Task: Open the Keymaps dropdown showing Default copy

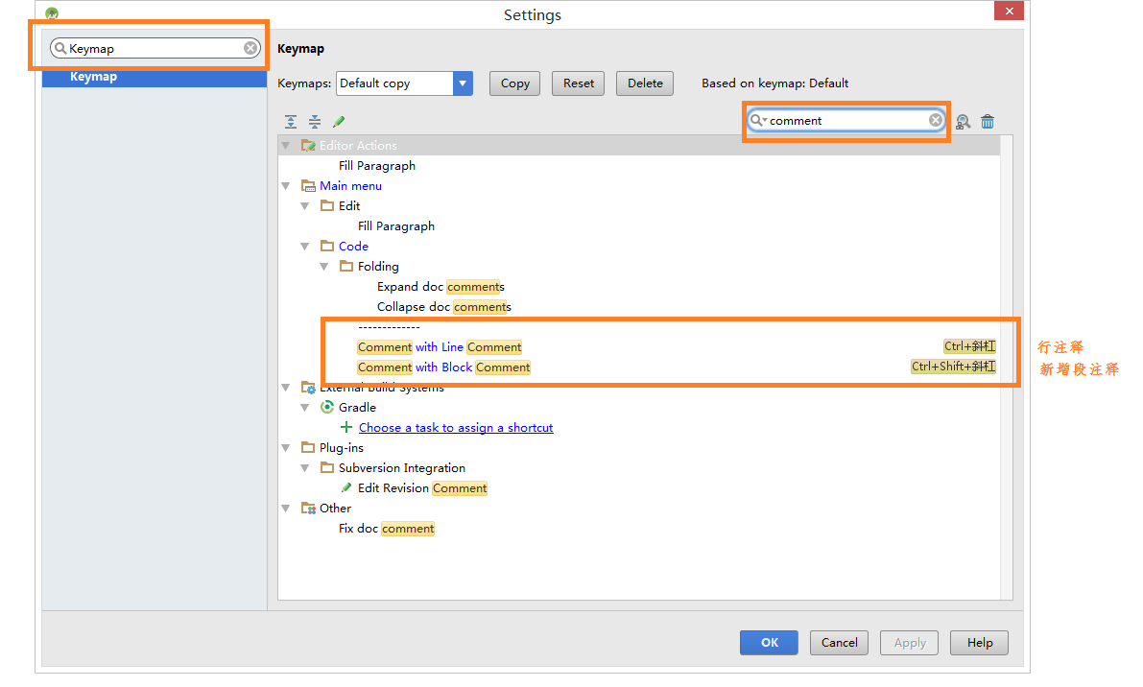Action: tap(463, 83)
